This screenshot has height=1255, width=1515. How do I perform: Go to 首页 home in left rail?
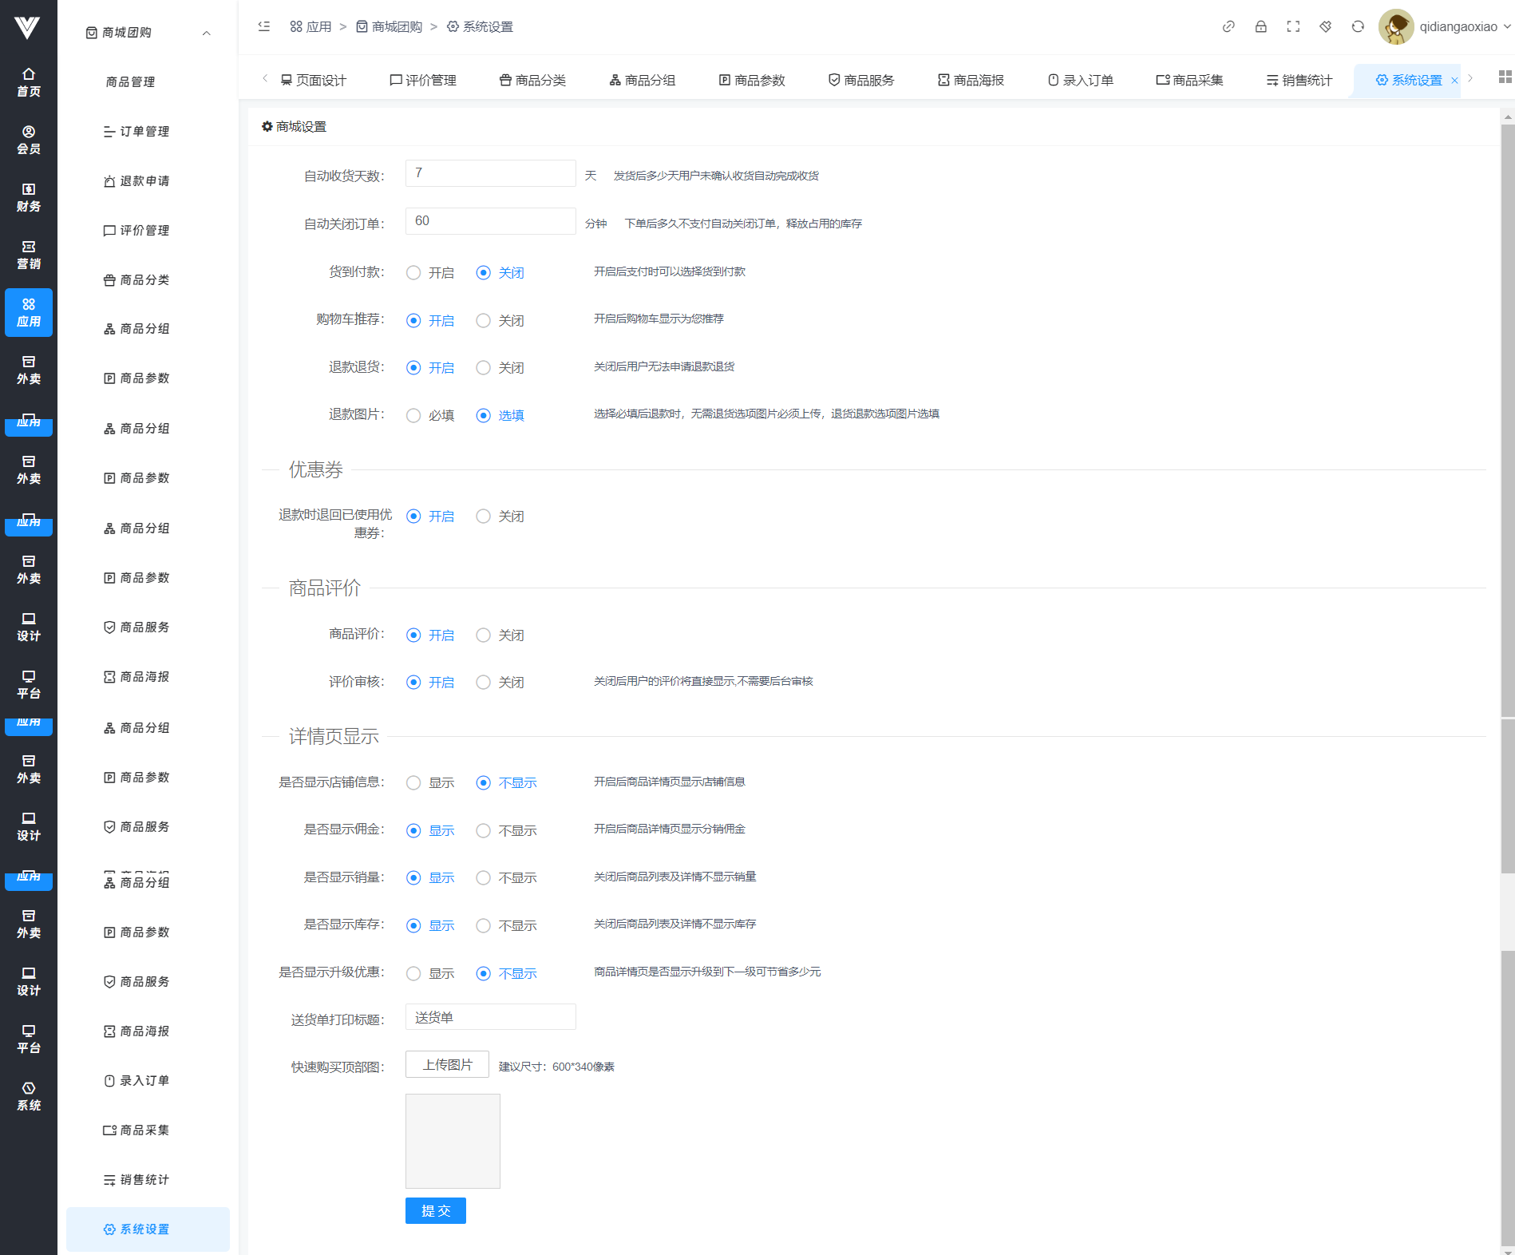[x=29, y=82]
